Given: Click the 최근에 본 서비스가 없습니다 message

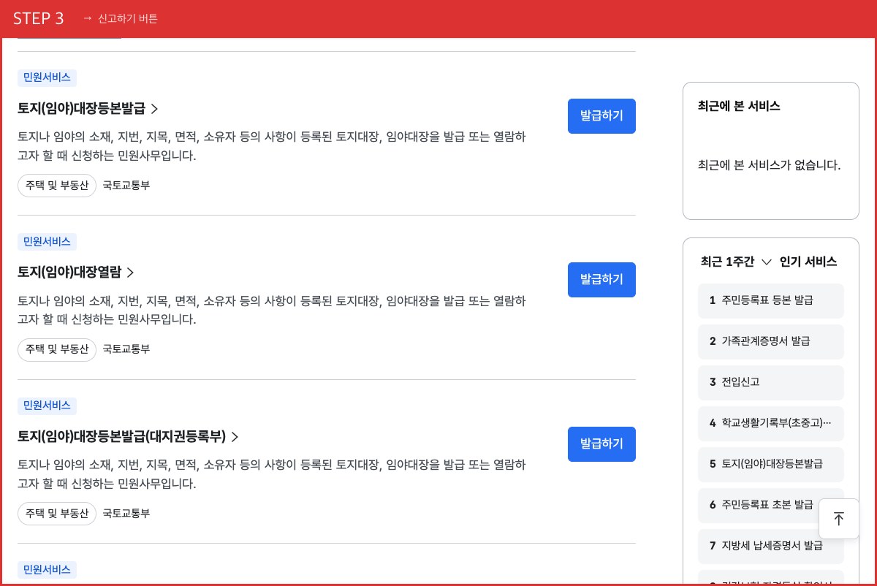Looking at the screenshot, I should point(770,165).
